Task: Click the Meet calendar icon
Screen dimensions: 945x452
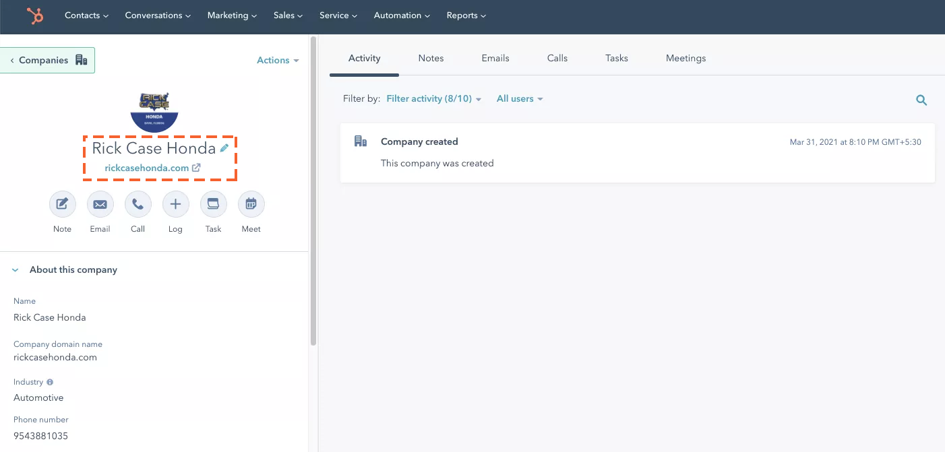Action: coord(251,204)
